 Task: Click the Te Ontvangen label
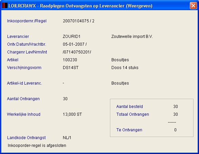coord(129,130)
